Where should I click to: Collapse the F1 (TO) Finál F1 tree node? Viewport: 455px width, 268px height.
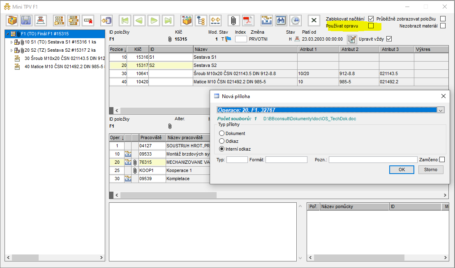pos(7,34)
